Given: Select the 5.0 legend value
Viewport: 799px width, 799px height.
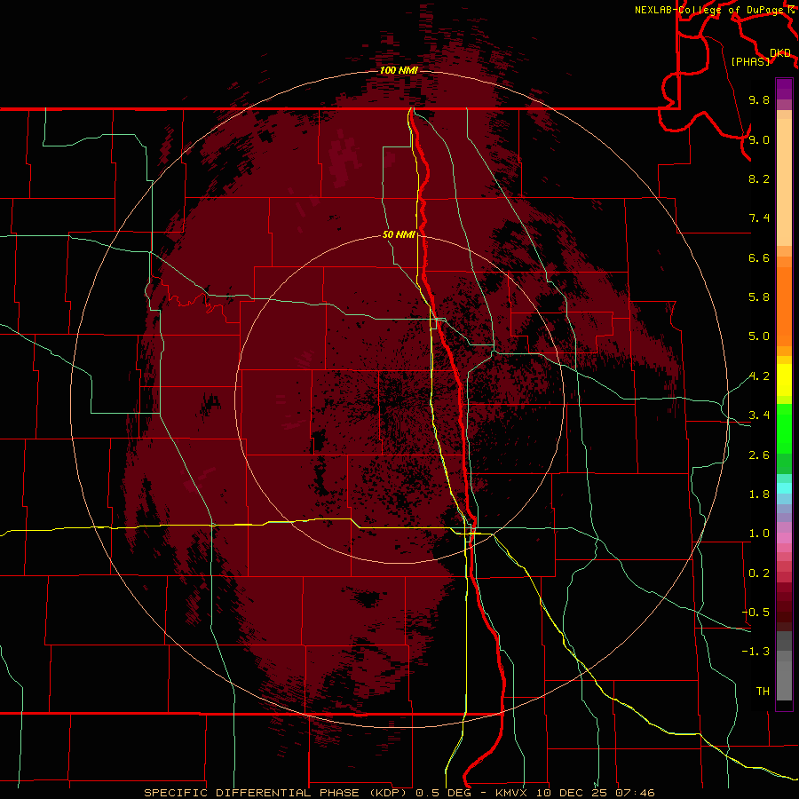Looking at the screenshot, I should pos(759,336).
